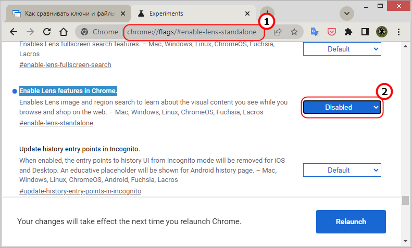The height and width of the screenshot is (248, 412).
Task: Open the Extensions puzzle-piece menu
Action: (348, 32)
